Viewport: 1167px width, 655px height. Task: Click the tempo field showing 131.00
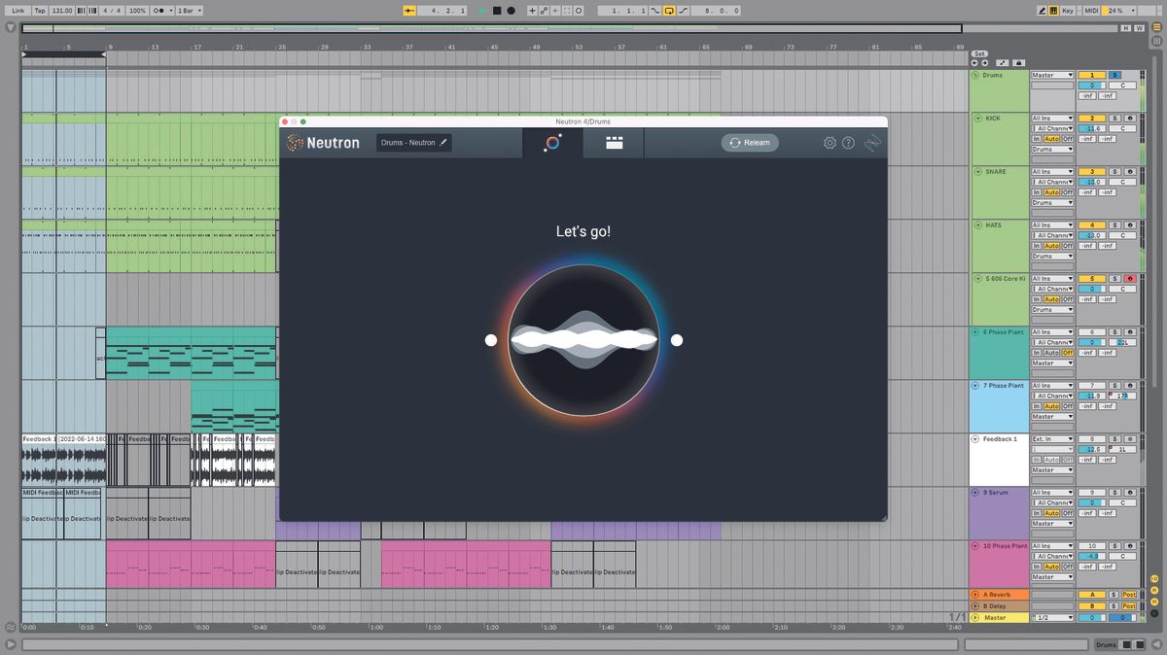pyautogui.click(x=60, y=11)
